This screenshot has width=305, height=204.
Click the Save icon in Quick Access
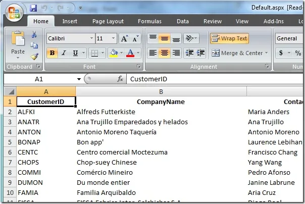[33, 8]
